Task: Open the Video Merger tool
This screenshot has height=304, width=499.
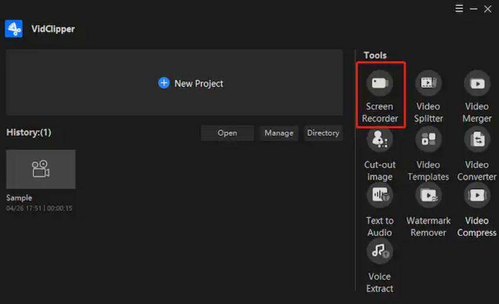Action: click(477, 83)
